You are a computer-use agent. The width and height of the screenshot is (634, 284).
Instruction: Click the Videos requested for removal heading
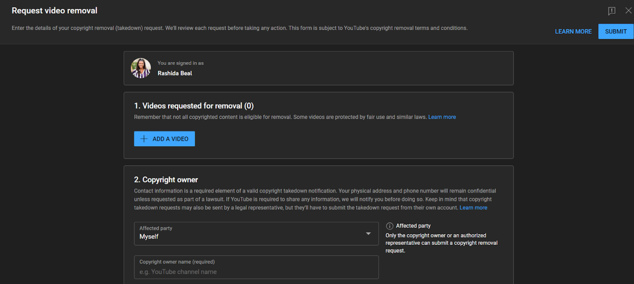pos(194,106)
